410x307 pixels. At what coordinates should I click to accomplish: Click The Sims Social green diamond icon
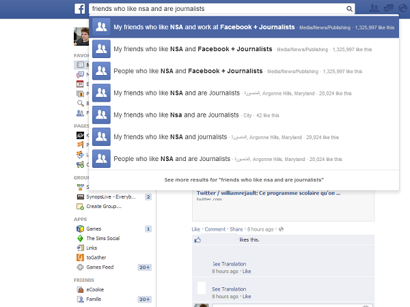click(x=80, y=238)
